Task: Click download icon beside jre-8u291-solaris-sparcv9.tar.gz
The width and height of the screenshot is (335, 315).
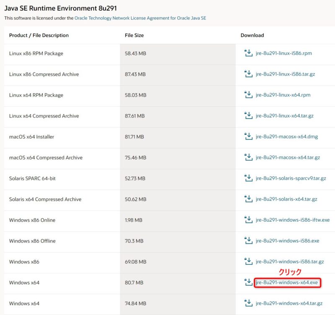Action: click(248, 178)
